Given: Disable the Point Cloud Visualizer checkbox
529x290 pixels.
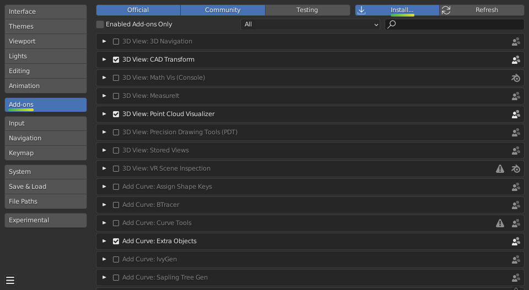Looking at the screenshot, I should point(116,114).
